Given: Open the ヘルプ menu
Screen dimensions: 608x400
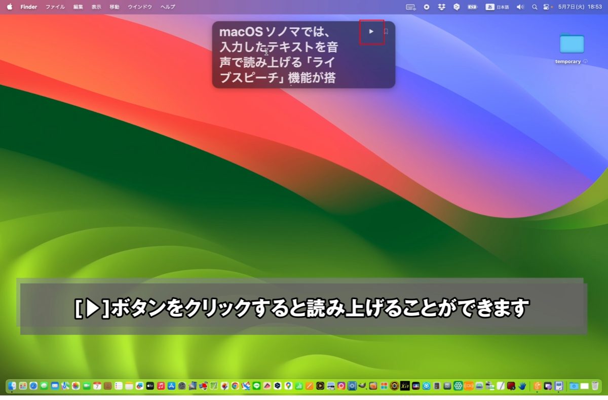Looking at the screenshot, I should point(168,7).
